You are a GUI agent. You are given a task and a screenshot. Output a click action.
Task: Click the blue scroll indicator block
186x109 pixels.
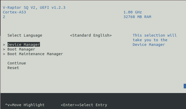tap(185, 86)
